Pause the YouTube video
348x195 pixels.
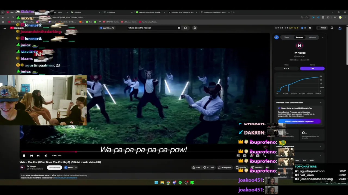(x=24, y=155)
